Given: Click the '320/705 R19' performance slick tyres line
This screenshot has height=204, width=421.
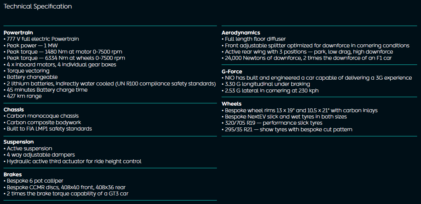Looking at the screenshot, I should coord(274,123).
